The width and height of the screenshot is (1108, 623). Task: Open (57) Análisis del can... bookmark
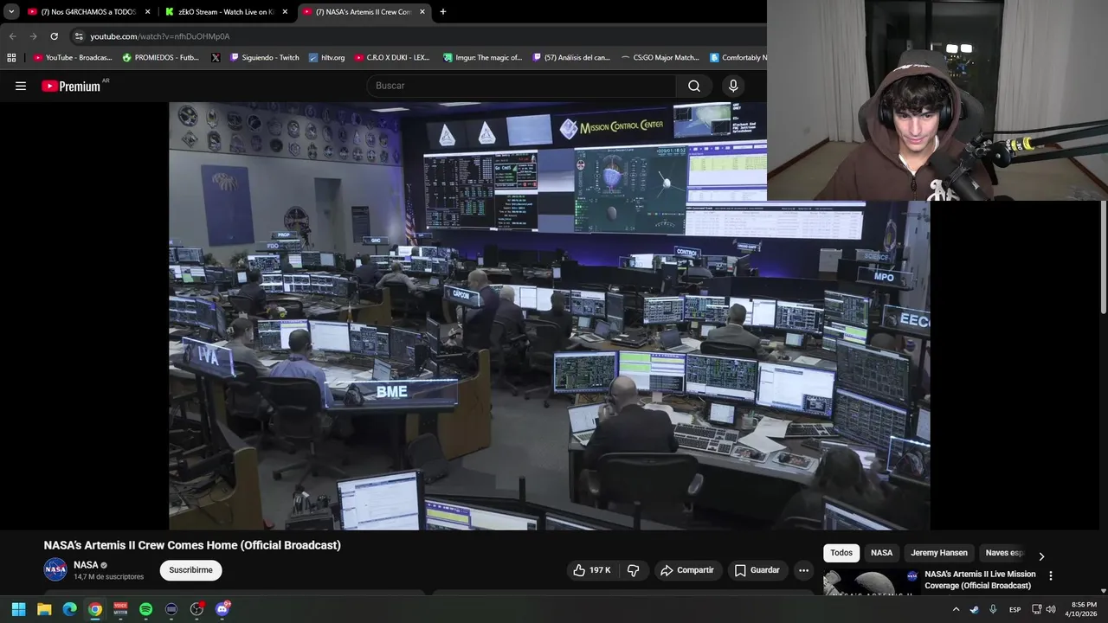click(571, 57)
